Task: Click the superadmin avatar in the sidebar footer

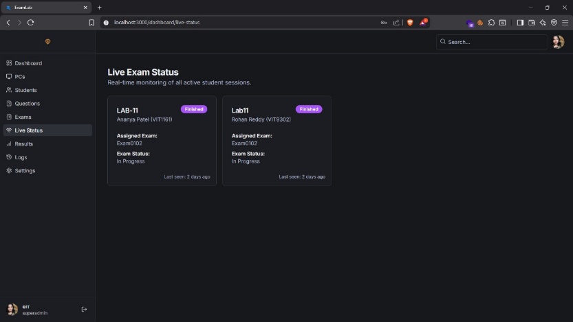Action: 12,309
